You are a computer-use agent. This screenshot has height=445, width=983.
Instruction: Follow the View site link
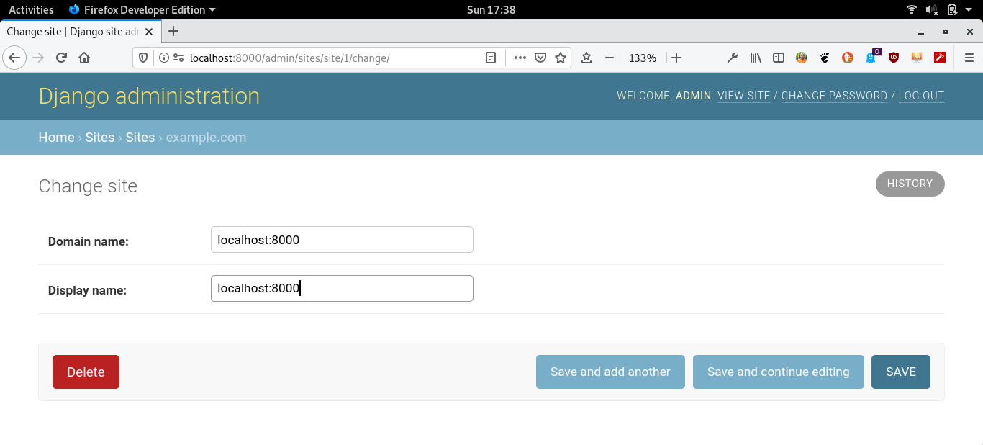click(743, 96)
